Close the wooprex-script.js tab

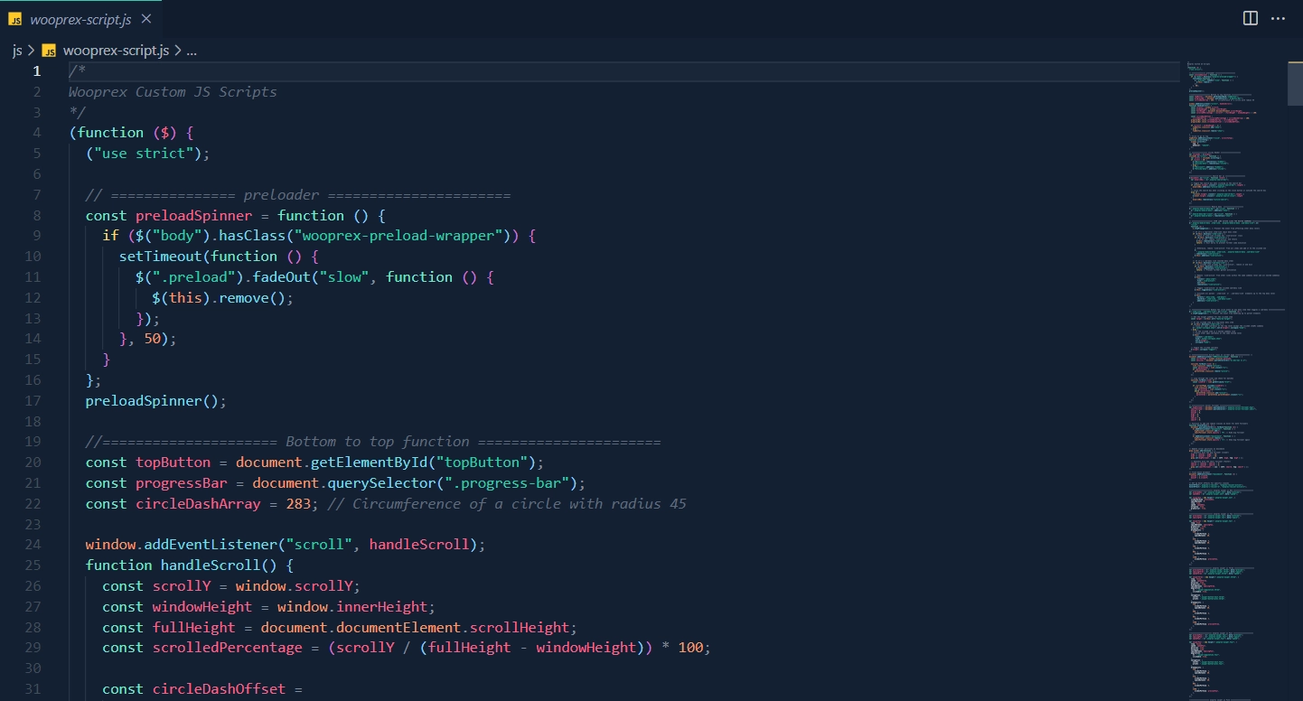tap(146, 19)
